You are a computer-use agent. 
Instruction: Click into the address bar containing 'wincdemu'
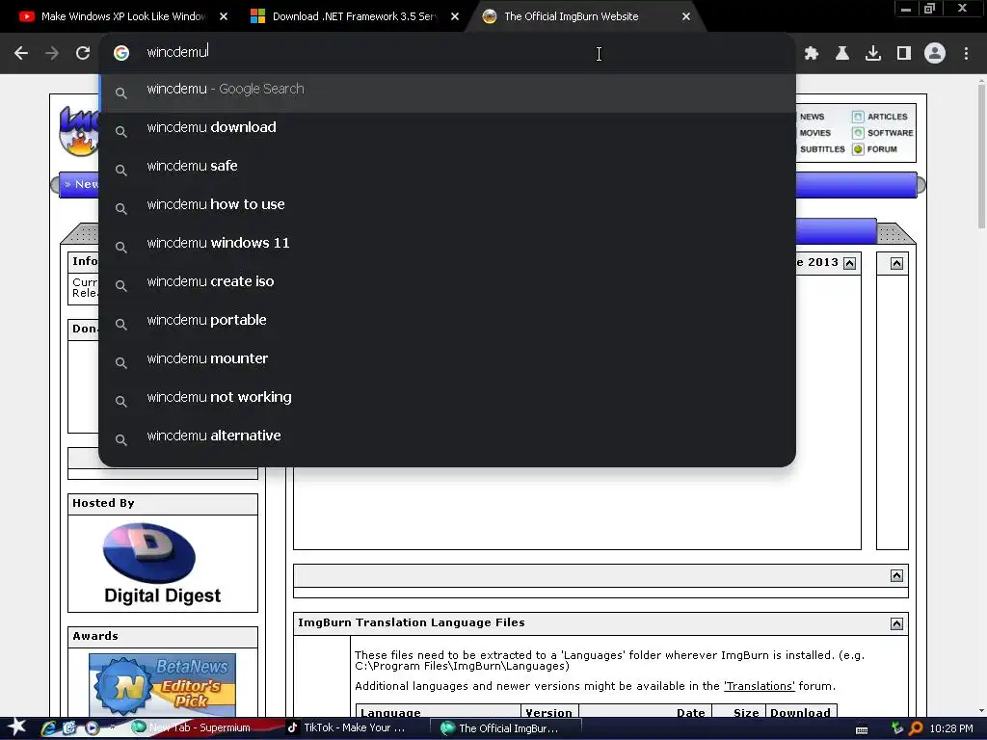click(447, 53)
